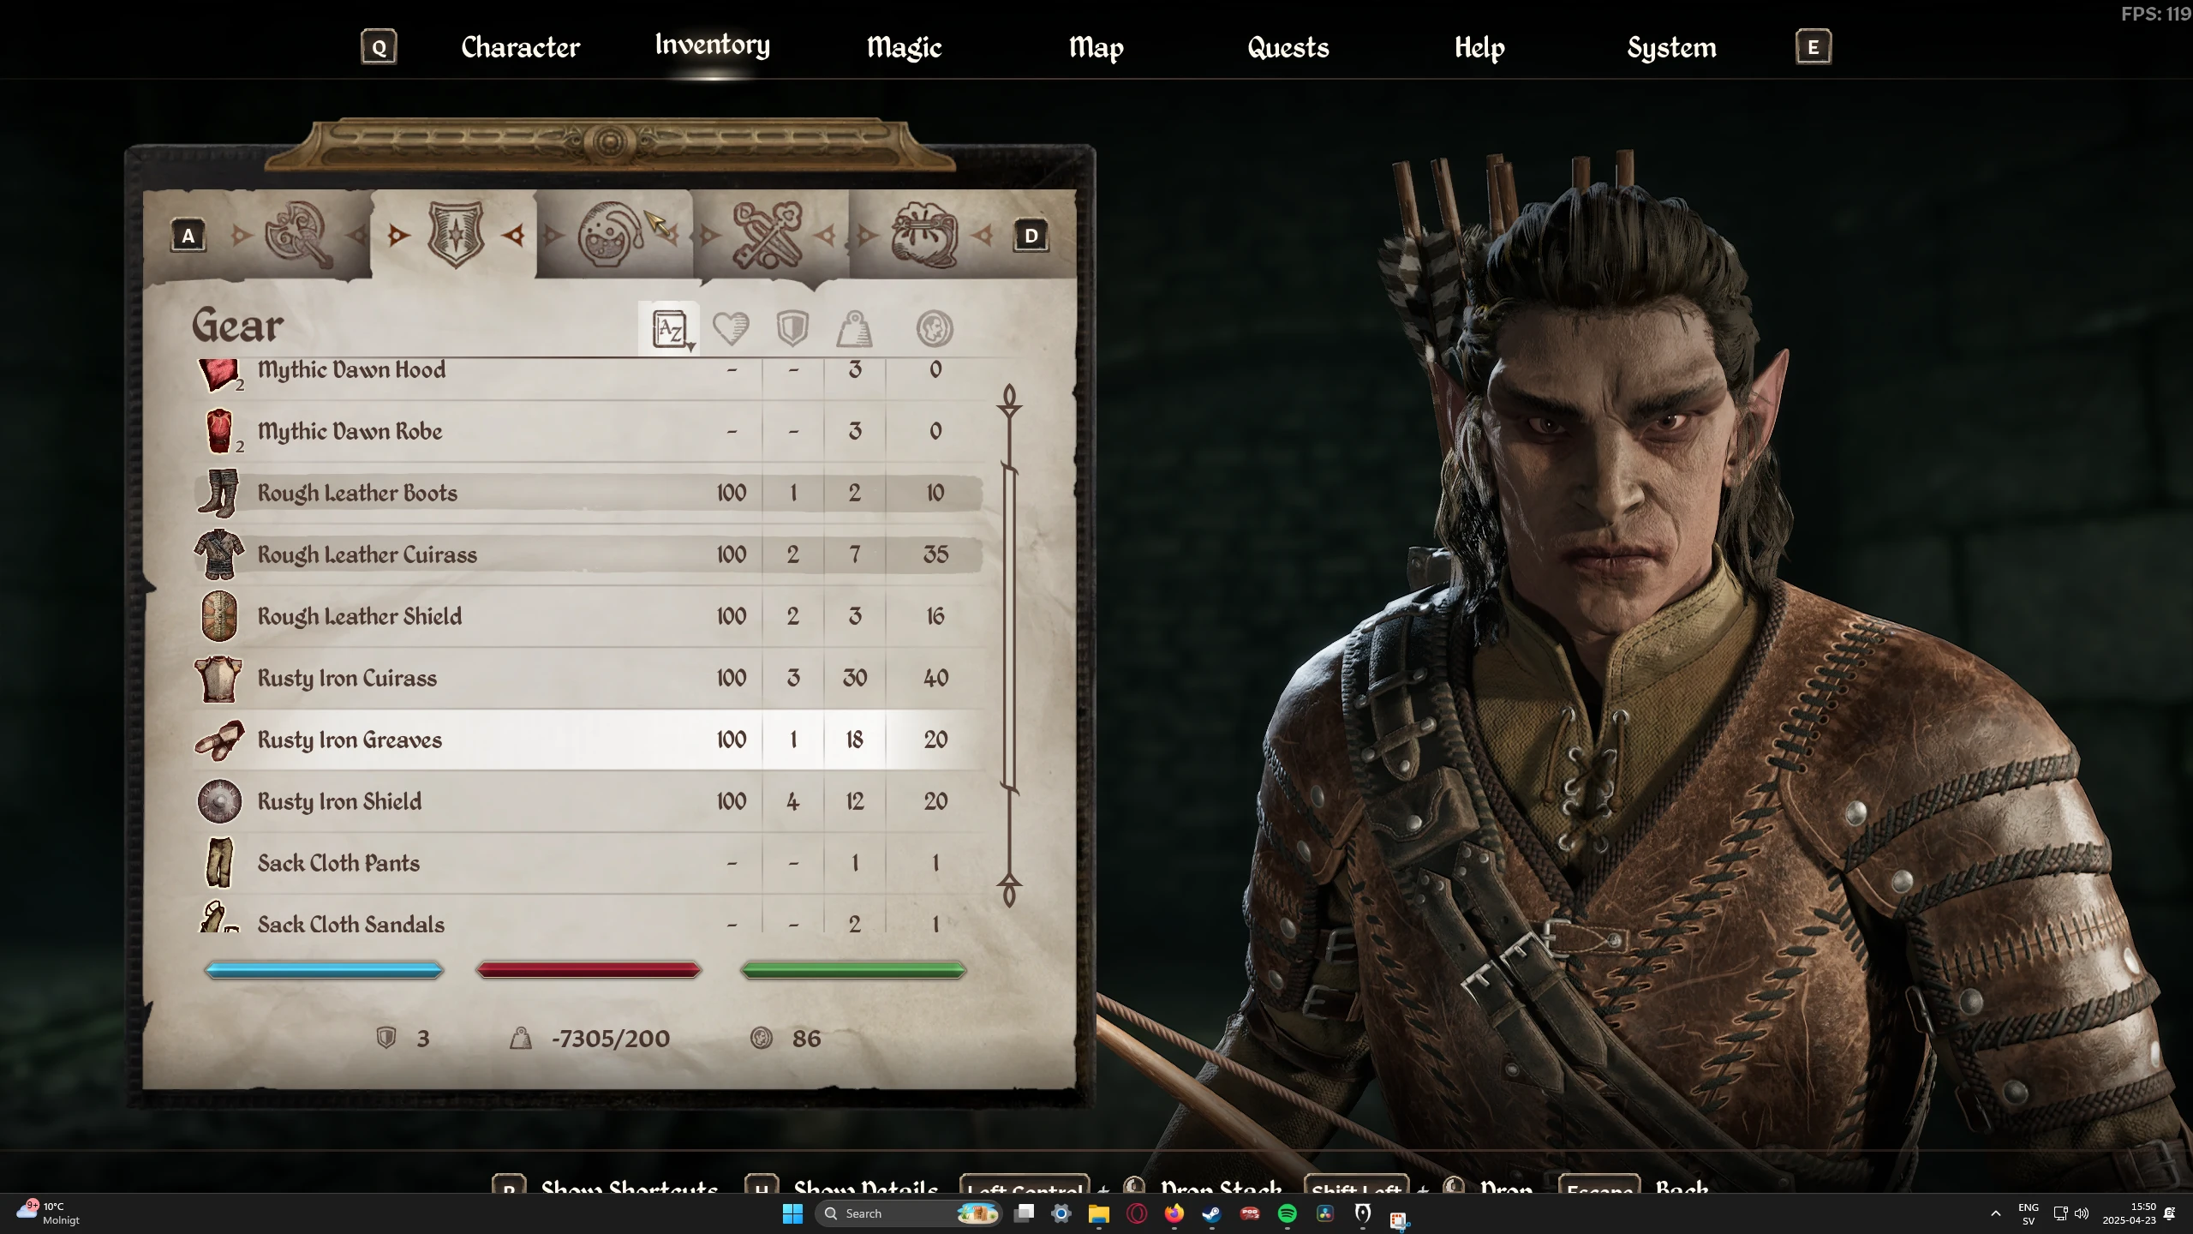2193x1234 pixels.
Task: Sort gear by armor rating (shield icon)
Action: tap(792, 328)
